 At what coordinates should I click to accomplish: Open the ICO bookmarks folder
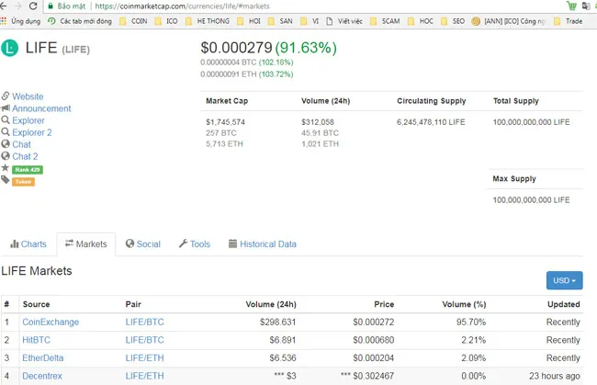click(166, 21)
